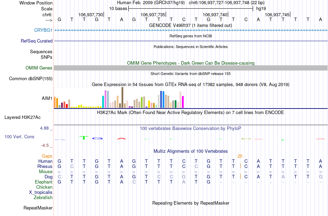This screenshot has height=216, width=328.
Task: Click position marker 106,937,740
Action: 215,15
